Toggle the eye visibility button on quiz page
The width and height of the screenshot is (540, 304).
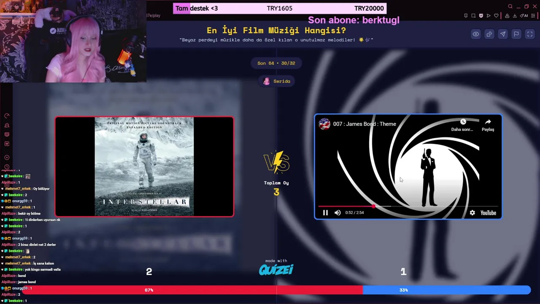point(476,34)
